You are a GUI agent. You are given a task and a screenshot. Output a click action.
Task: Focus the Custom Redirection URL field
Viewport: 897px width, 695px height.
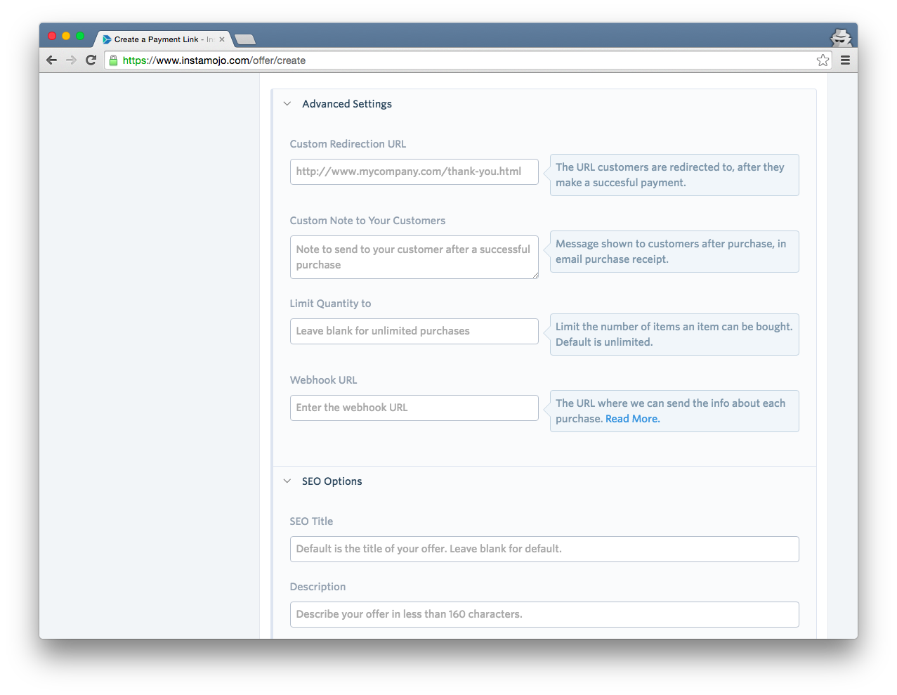coord(414,171)
